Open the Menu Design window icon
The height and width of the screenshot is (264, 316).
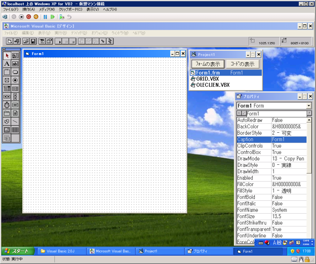(42, 41)
